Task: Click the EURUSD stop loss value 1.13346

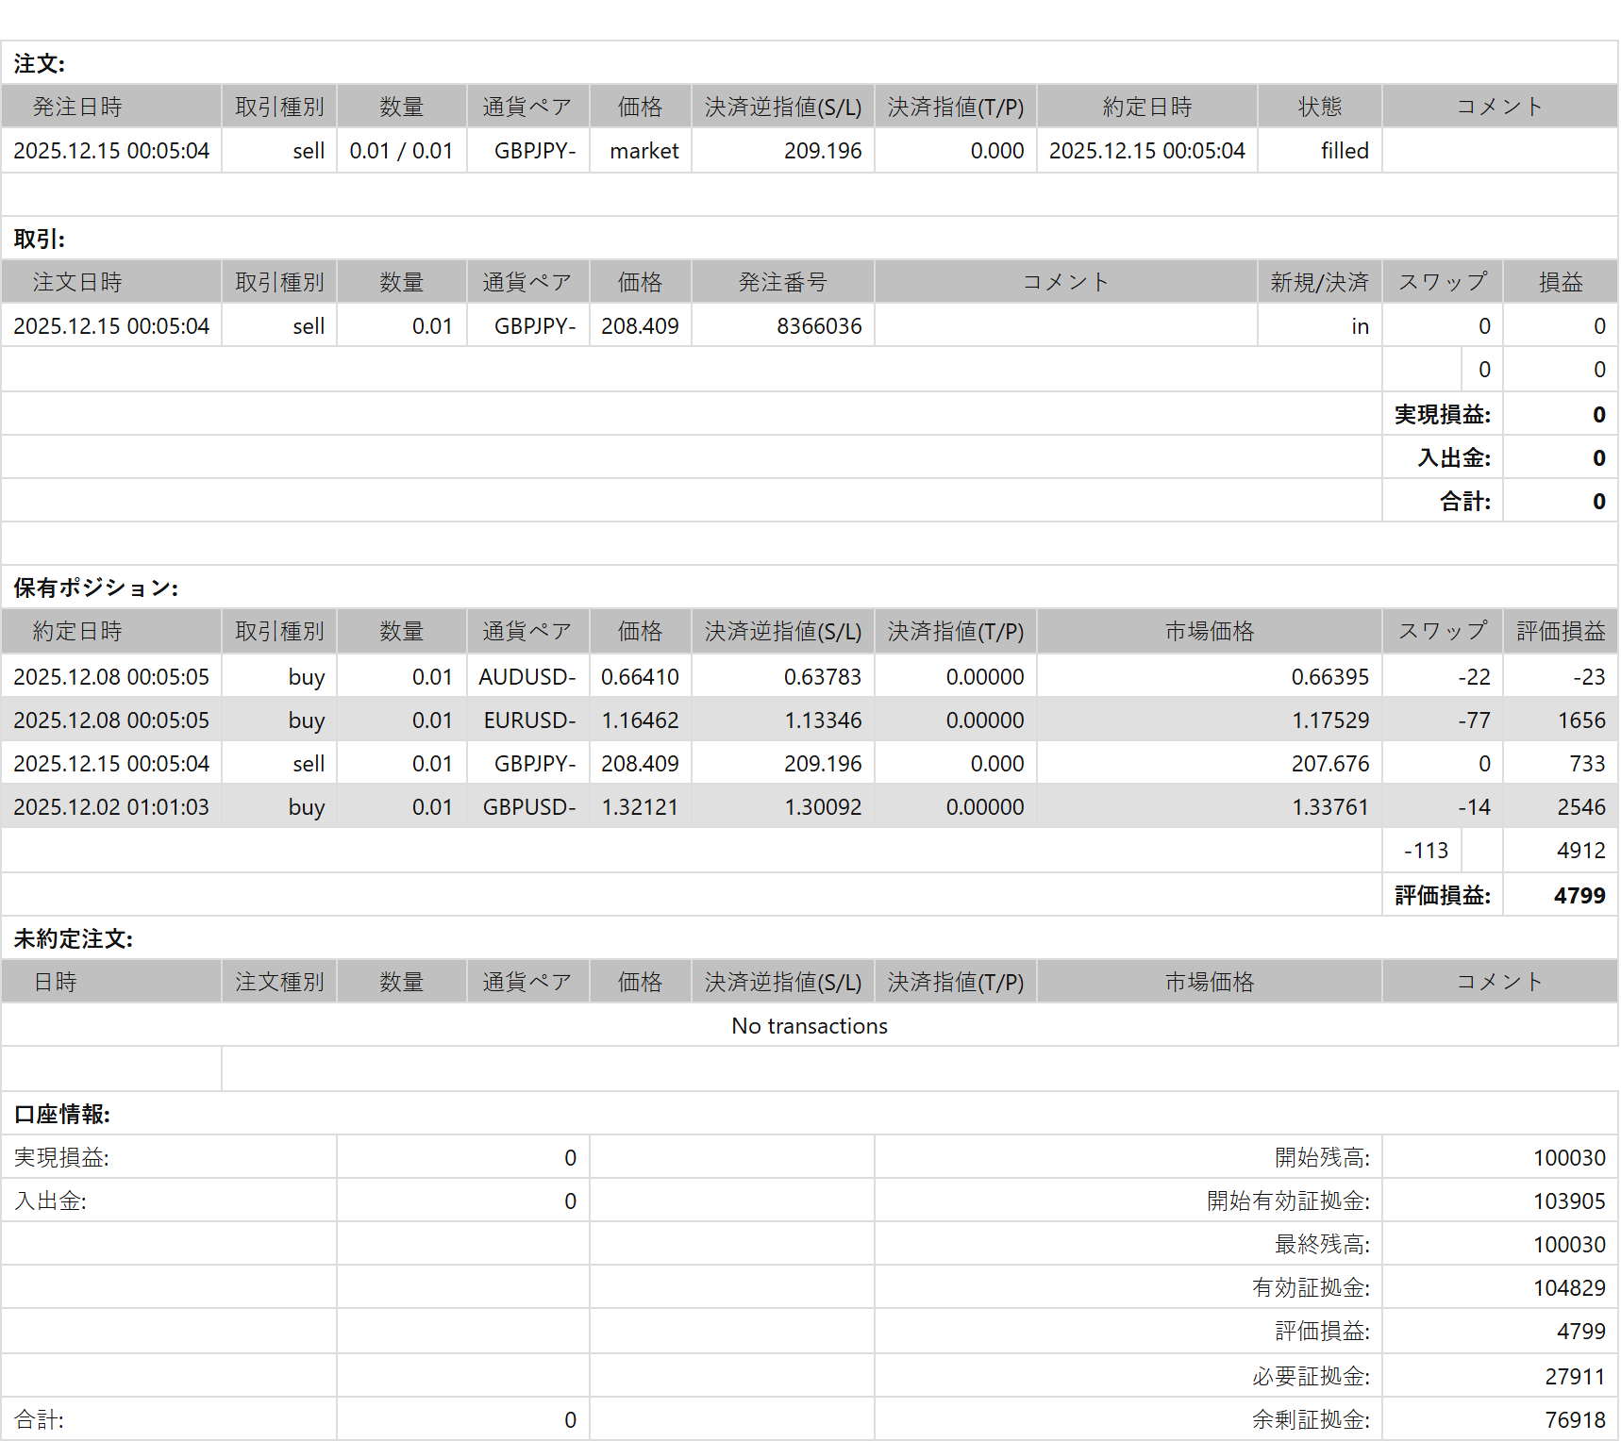Action: click(x=822, y=720)
